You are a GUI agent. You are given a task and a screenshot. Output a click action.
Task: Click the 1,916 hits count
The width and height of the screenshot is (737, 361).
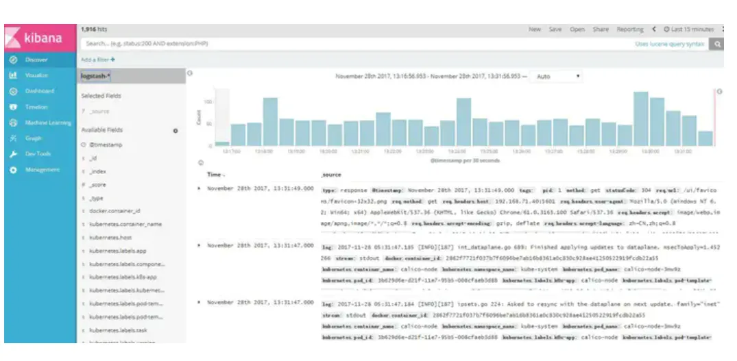[x=94, y=29]
